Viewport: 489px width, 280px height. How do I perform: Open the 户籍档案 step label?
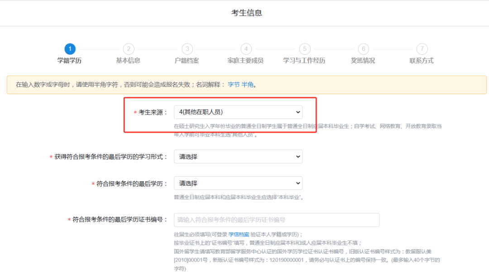point(187,61)
